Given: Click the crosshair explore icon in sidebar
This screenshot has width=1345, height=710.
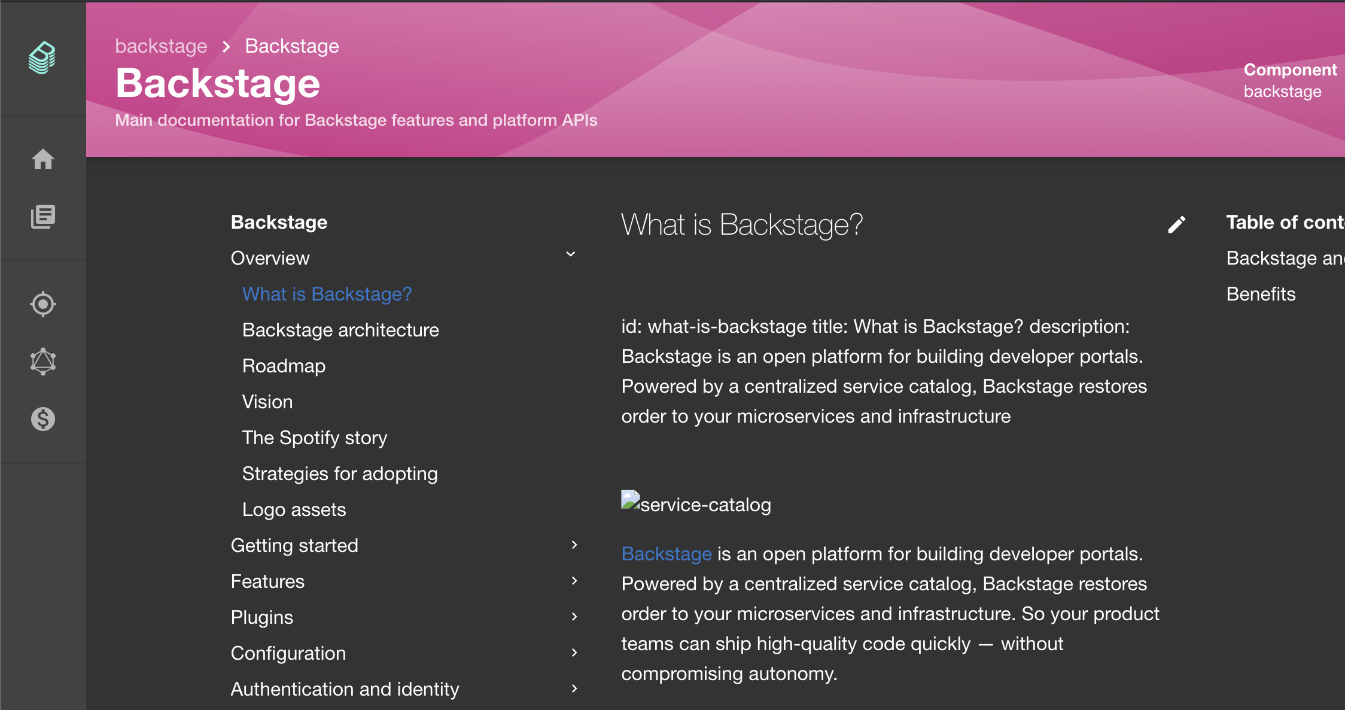Looking at the screenshot, I should pos(43,304).
